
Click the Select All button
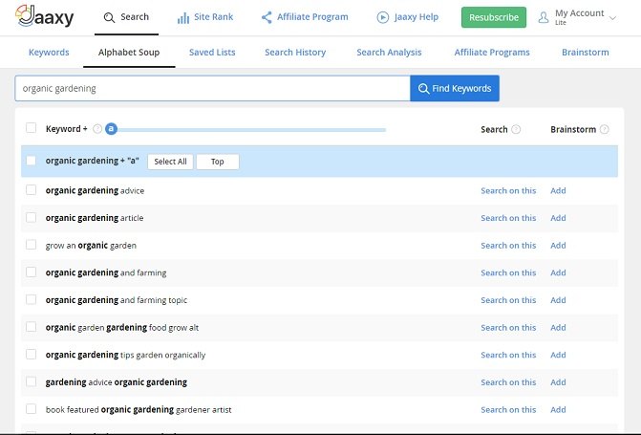170,162
